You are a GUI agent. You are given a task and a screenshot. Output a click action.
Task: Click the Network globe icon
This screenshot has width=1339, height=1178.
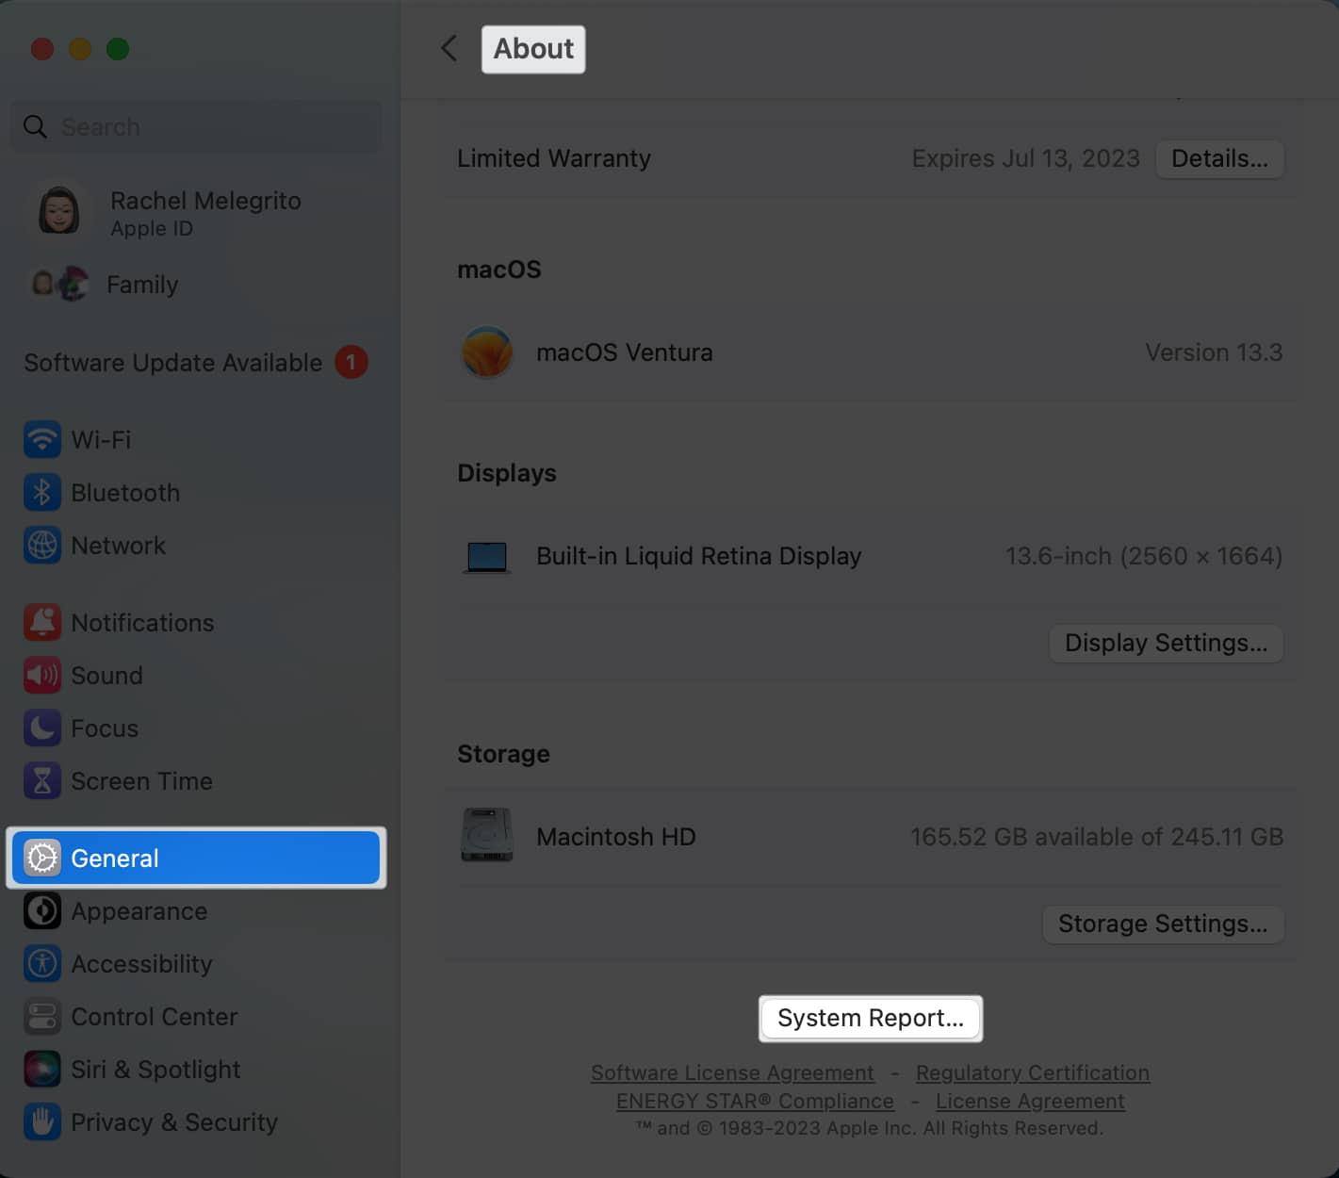point(42,545)
